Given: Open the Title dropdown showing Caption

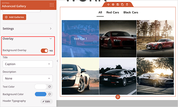Looking at the screenshot, I should click(x=28, y=64).
